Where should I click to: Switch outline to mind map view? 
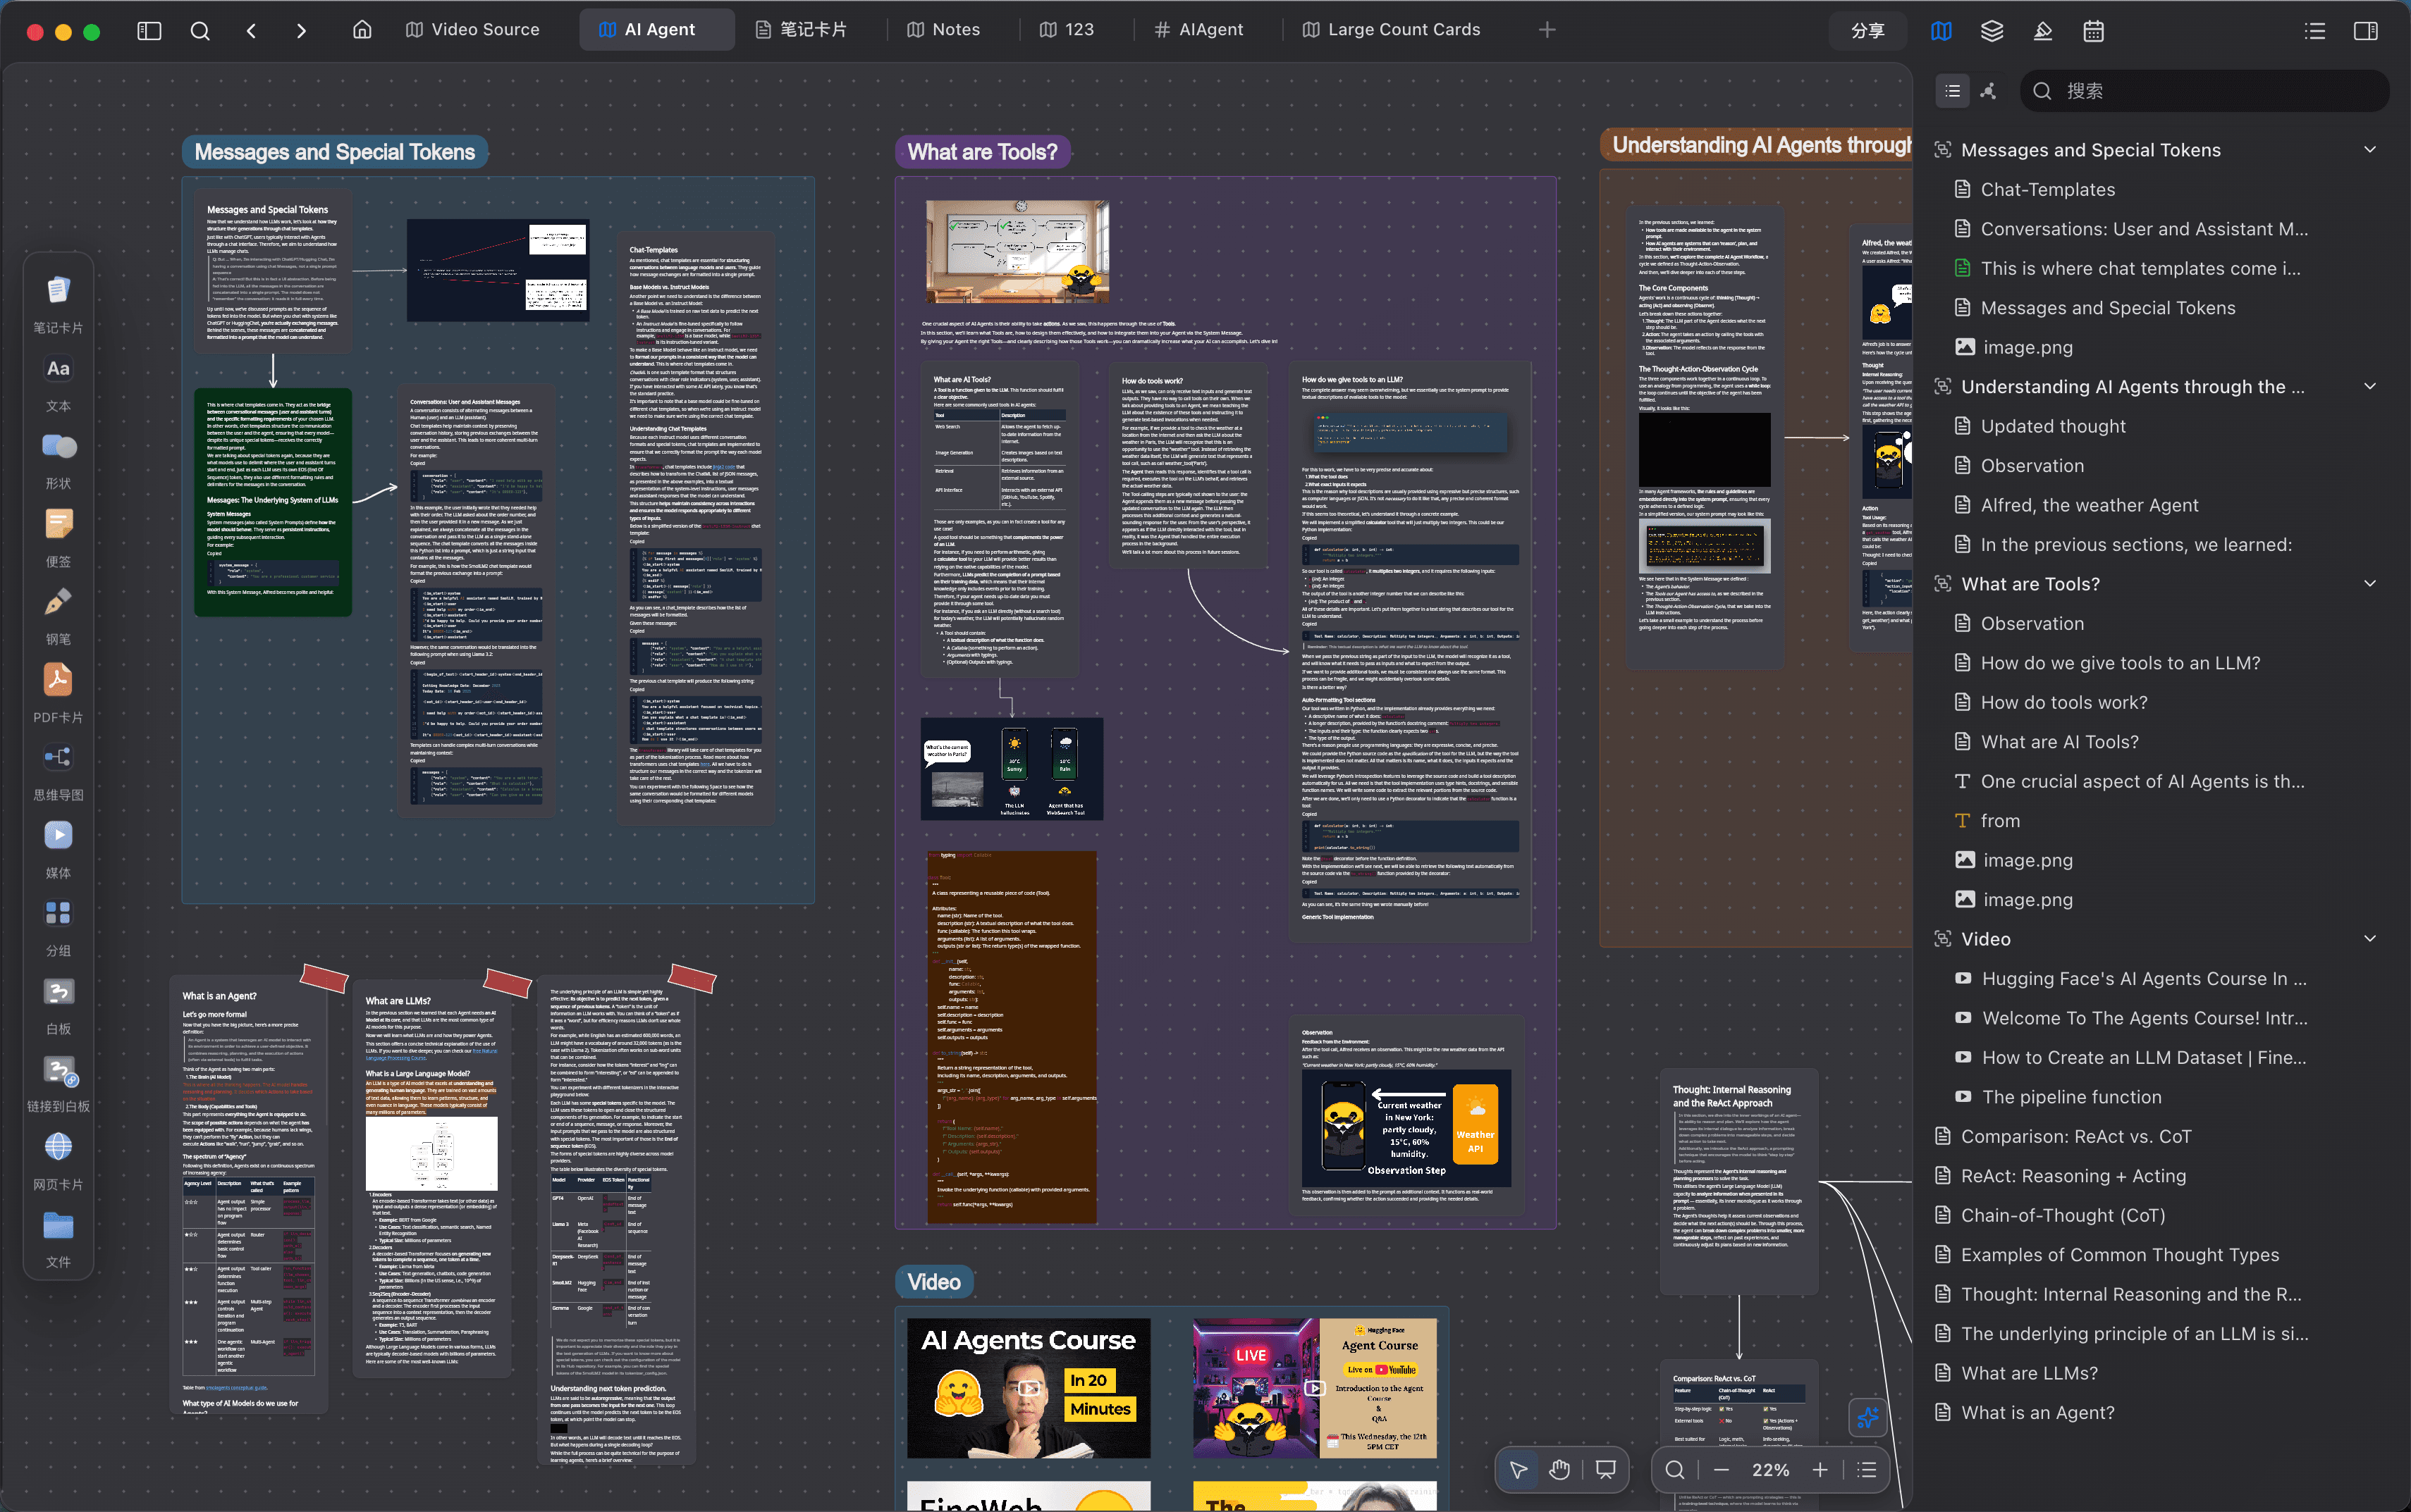point(1988,91)
